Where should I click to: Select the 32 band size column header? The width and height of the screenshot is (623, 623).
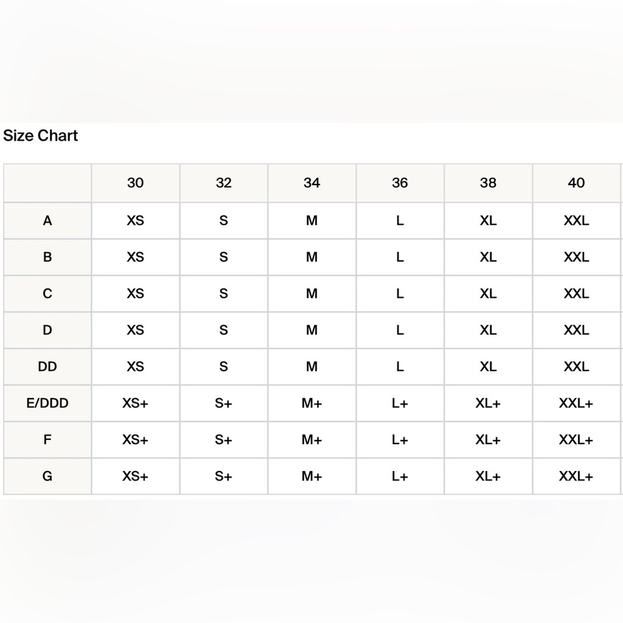pyautogui.click(x=224, y=183)
